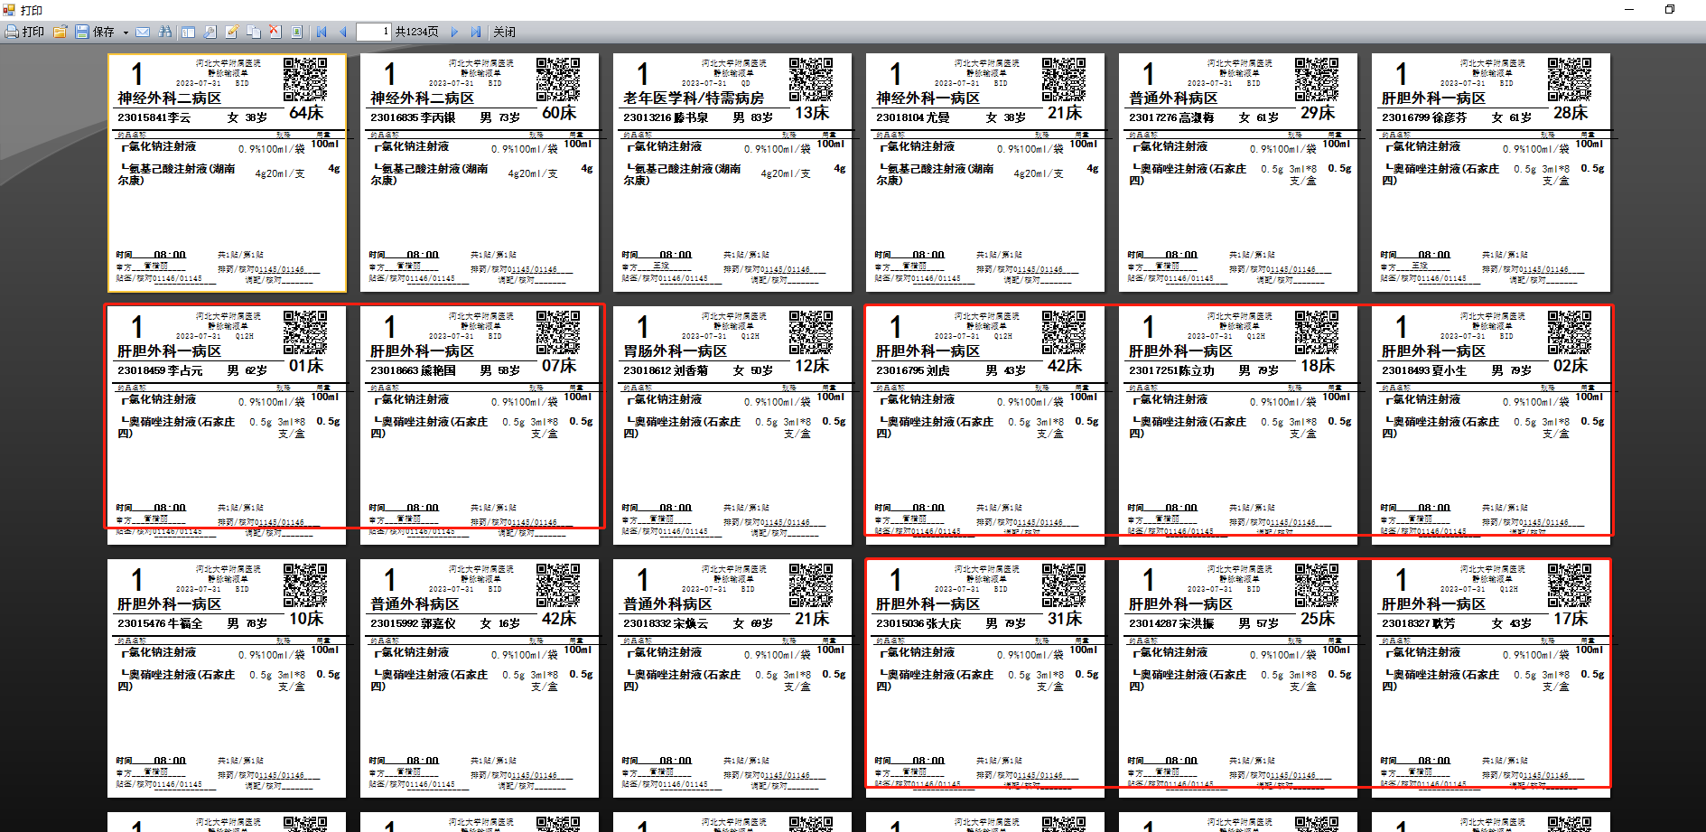Click the ward name 老年医学科/特需病房
1706x832 pixels.
(x=694, y=98)
